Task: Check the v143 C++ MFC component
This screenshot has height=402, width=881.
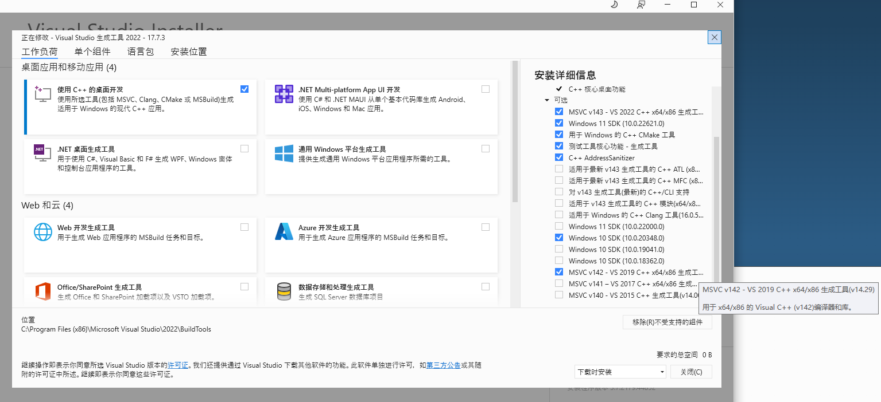Action: tap(559, 180)
